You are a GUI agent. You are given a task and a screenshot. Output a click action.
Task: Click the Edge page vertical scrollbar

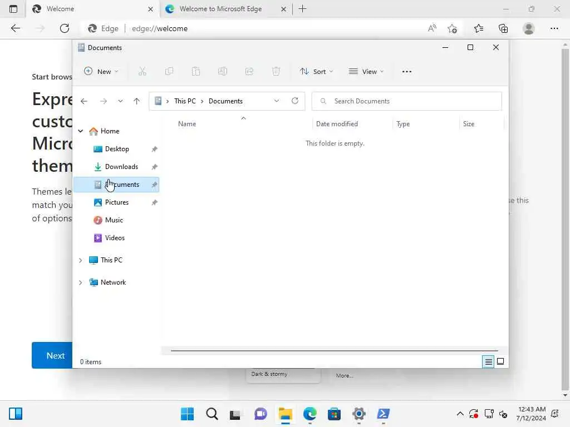565,219
